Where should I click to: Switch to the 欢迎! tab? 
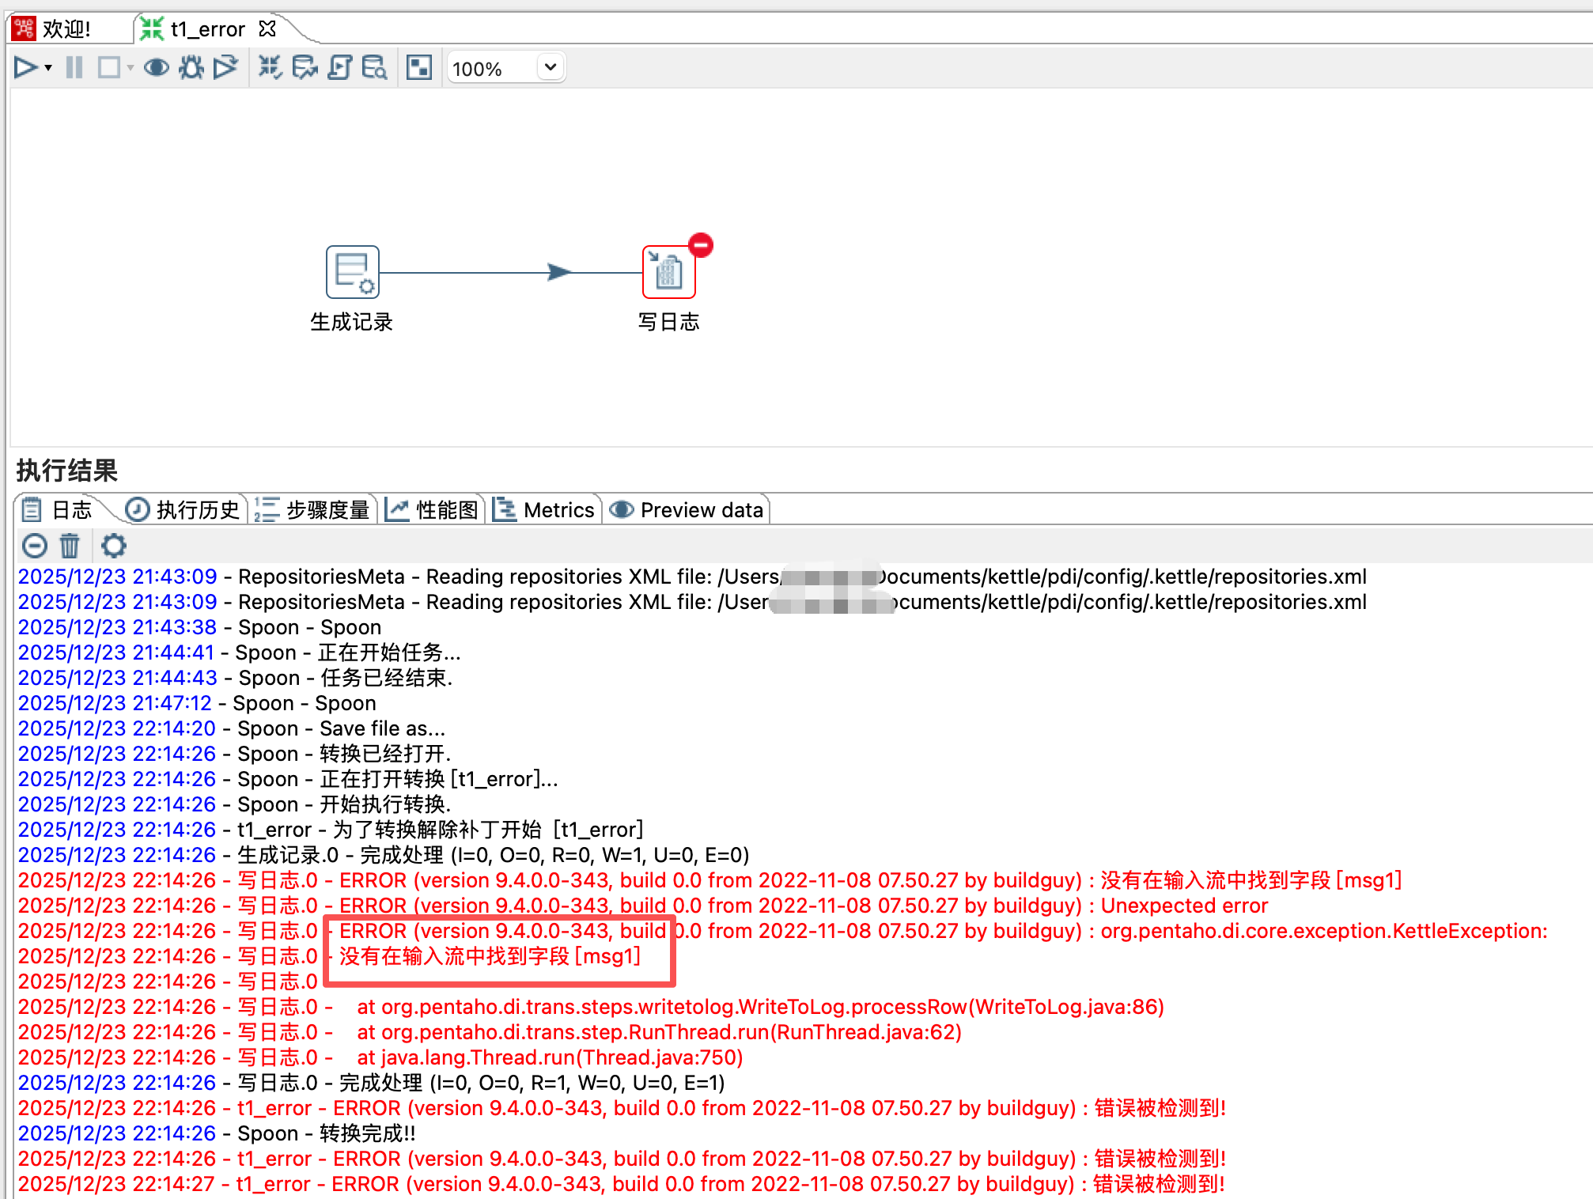pos(66,29)
